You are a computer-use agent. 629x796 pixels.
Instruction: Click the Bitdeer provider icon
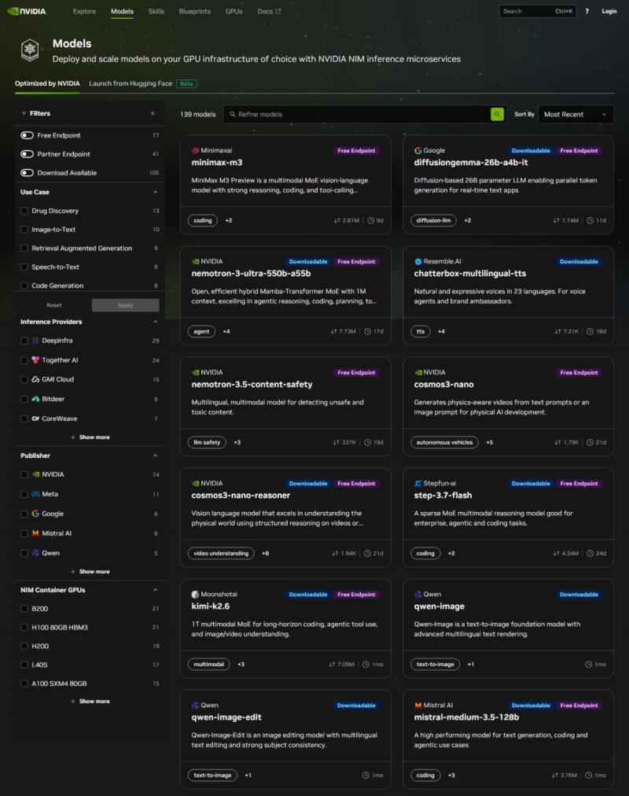pyautogui.click(x=35, y=399)
